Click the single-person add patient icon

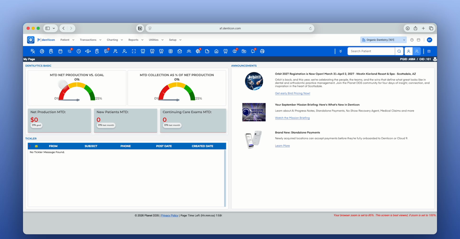(125, 51)
